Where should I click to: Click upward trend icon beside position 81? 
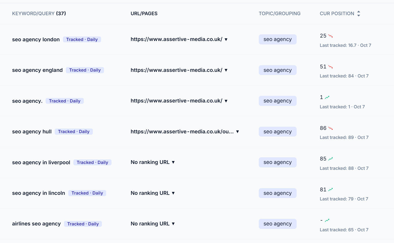tap(331, 190)
